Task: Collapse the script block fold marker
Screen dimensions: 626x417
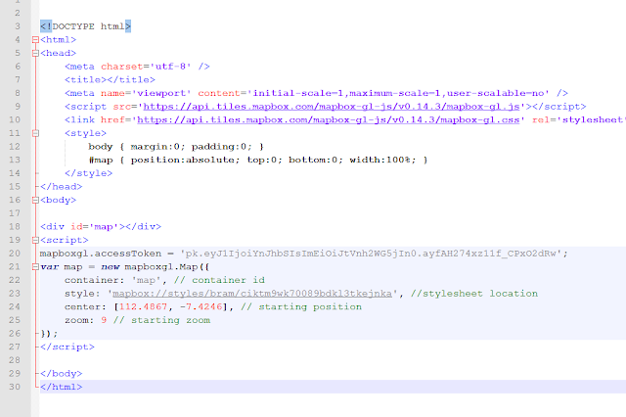Action: click(x=35, y=240)
